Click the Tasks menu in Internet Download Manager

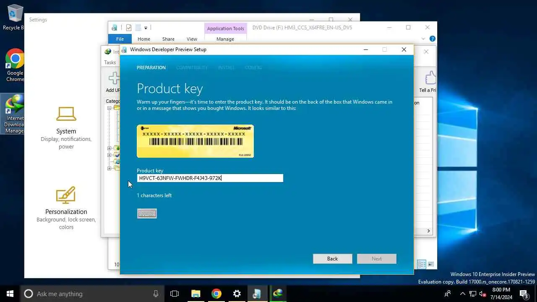(x=110, y=62)
